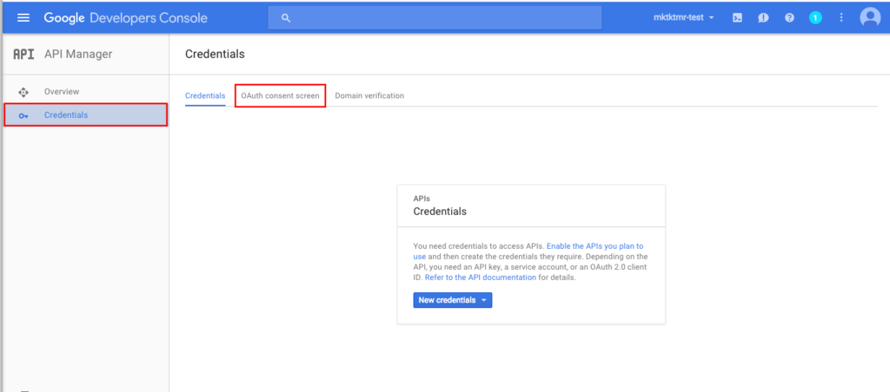Image resolution: width=890 pixels, height=392 pixels.
Task: Click the key icon beside Credentials
Action: pyautogui.click(x=23, y=115)
